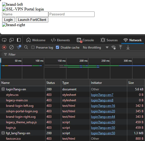This screenshot has height=141, width=145.
Task: Open initiator link in fgt_lang?lang=en row
Action: (x=103, y=133)
